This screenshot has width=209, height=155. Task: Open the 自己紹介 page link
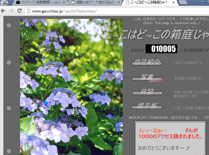(147, 62)
